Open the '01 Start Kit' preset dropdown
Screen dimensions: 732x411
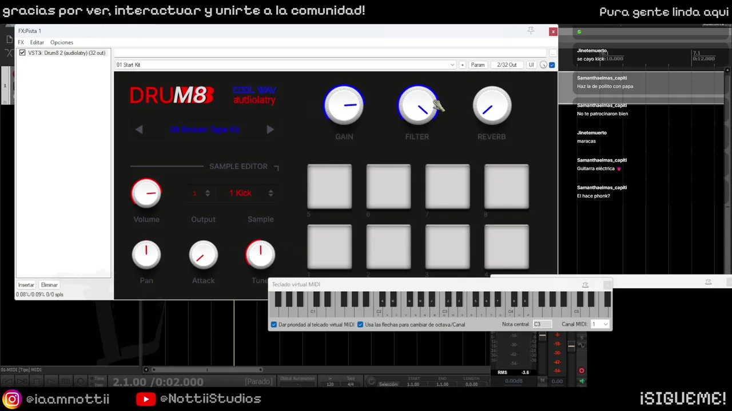point(285,65)
